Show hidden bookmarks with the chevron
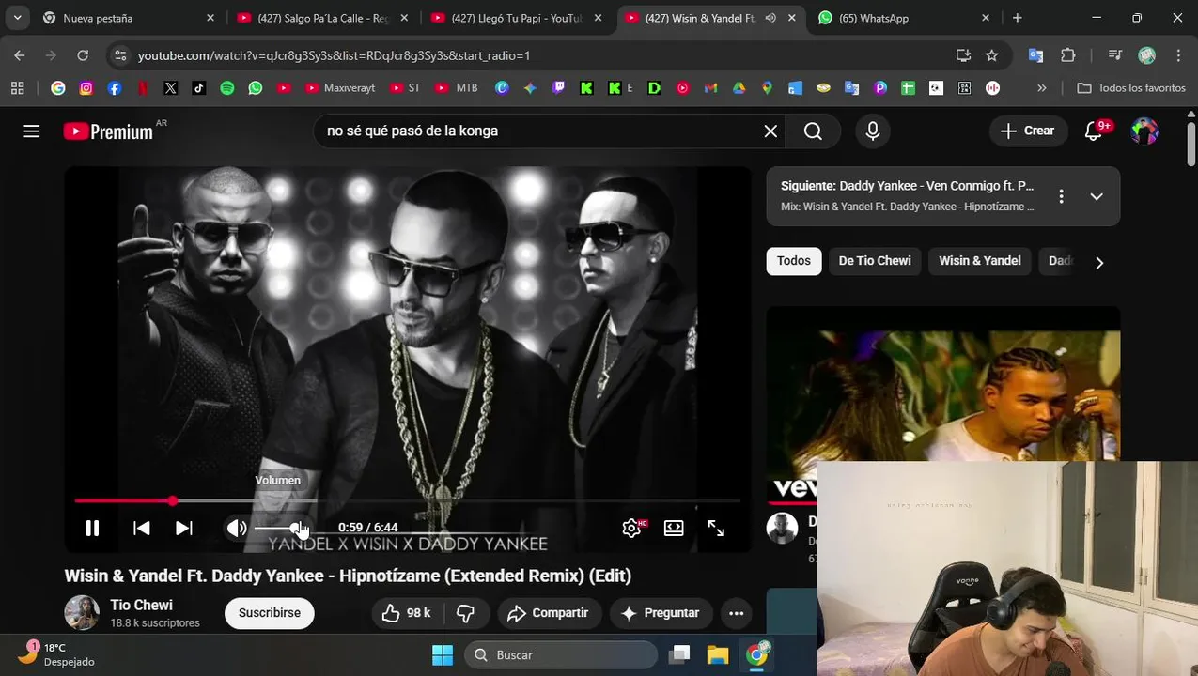 coord(1041,88)
